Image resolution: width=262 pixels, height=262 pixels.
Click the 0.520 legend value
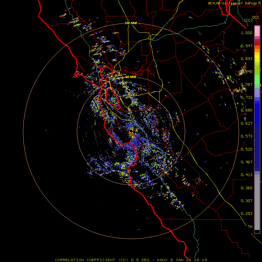click(x=247, y=149)
